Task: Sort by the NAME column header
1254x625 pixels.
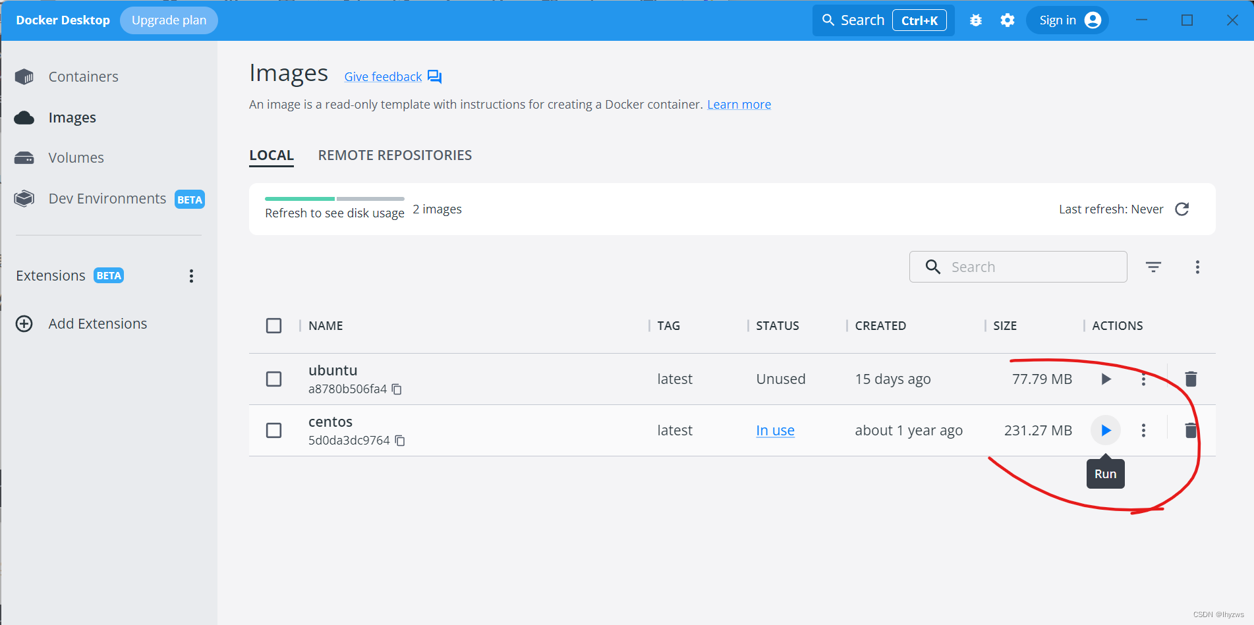Action: pos(326,326)
